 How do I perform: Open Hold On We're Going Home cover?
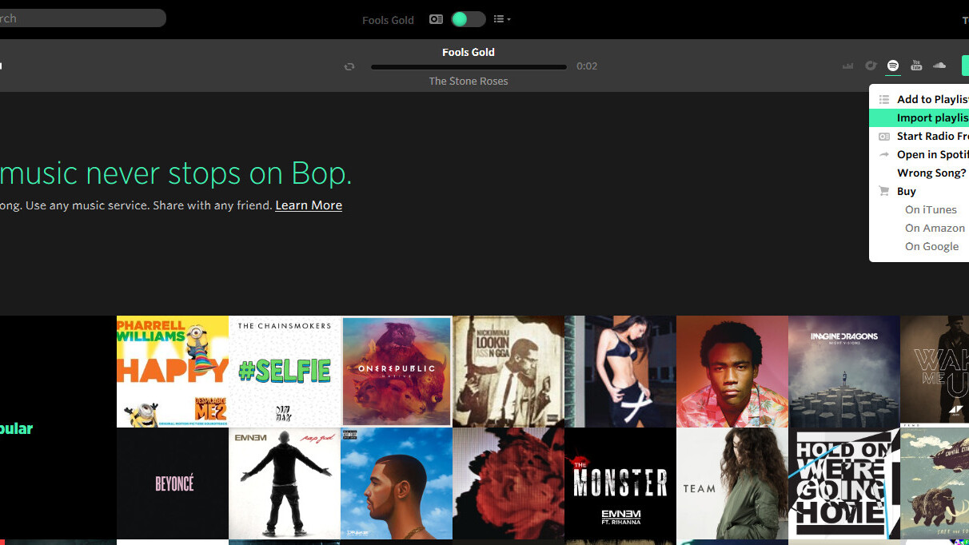click(844, 483)
